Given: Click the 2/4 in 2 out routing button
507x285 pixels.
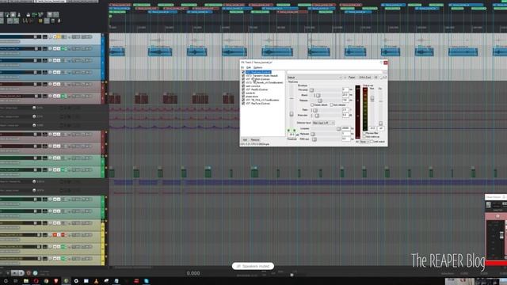Looking at the screenshot, I should pyautogui.click(x=365, y=78).
